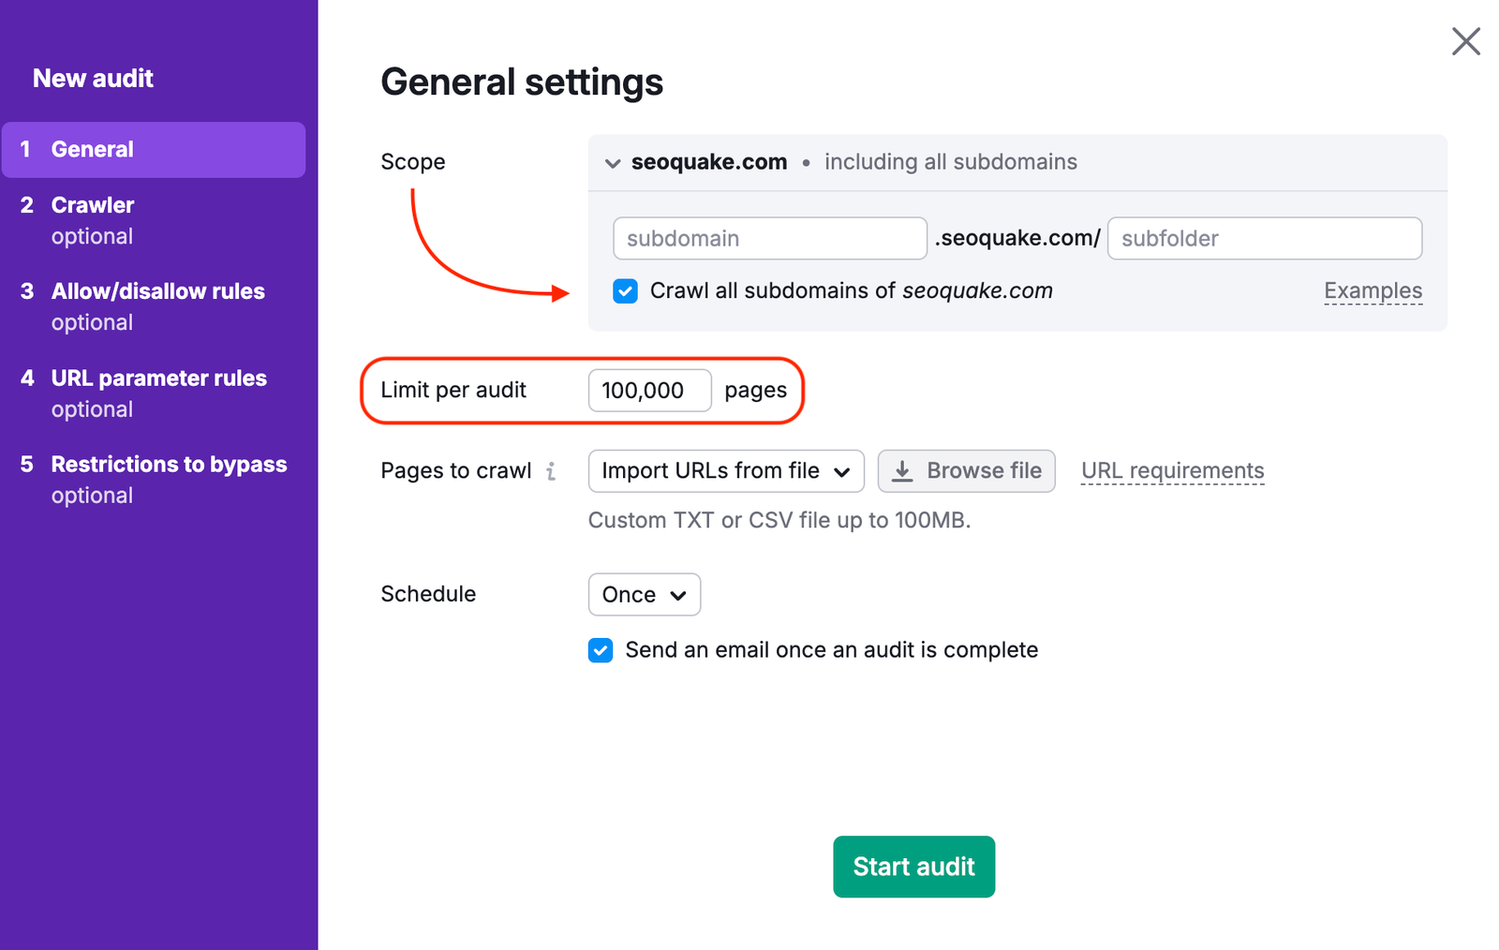Open the Schedule frequency dropdown showing Once

tap(644, 594)
